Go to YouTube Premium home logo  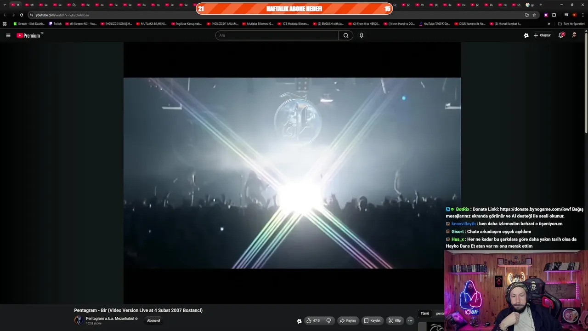(x=29, y=35)
